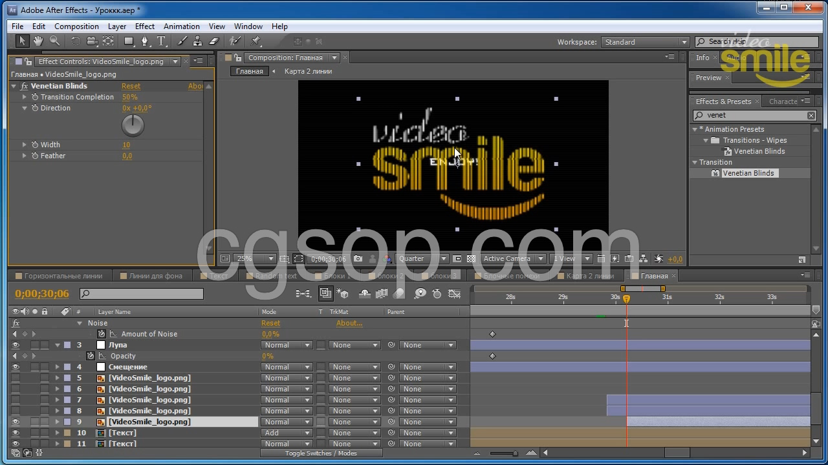Click the Главная breadcrumb button
This screenshot has height=465, width=828.
click(x=249, y=71)
